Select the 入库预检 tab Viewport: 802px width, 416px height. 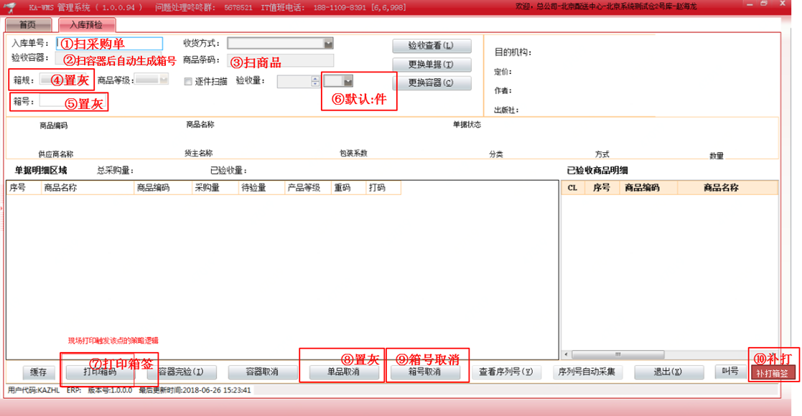click(86, 24)
